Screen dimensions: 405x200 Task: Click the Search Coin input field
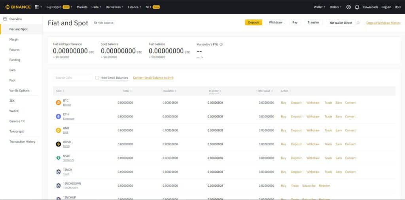click(72, 78)
